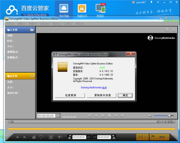Close the About dialog
Image resolution: width=180 pixels, height=143 pixels.
click(x=130, y=53)
